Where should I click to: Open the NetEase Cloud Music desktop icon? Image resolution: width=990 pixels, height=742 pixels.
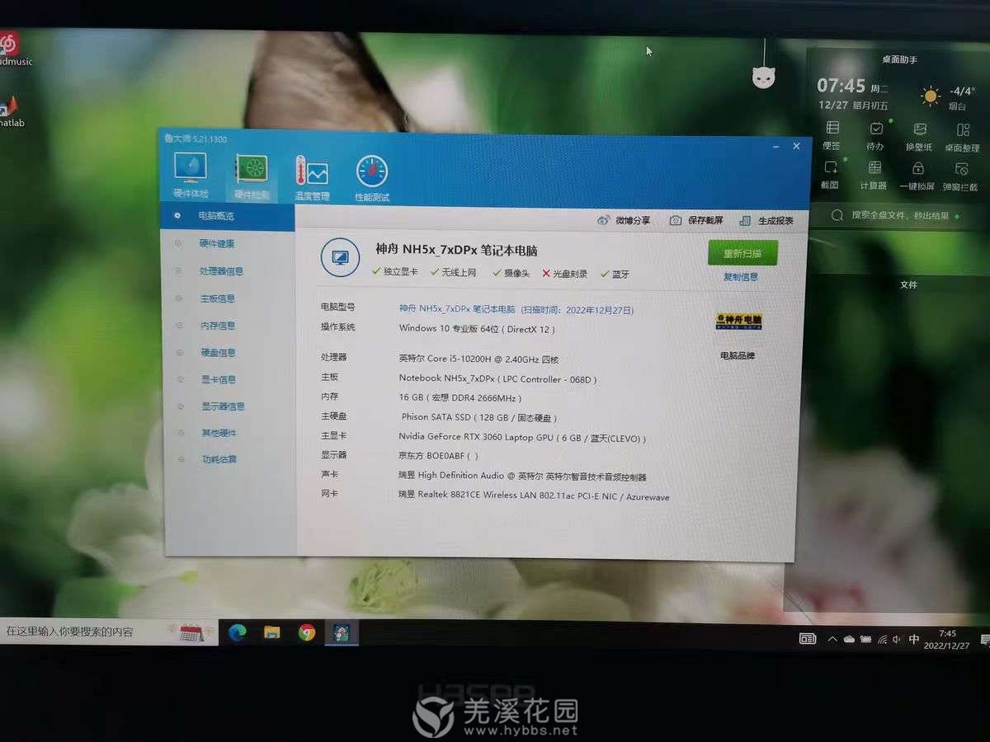click(10, 48)
